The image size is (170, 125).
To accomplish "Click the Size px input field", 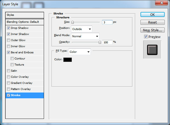I will pyautogui.click(x=107, y=22).
